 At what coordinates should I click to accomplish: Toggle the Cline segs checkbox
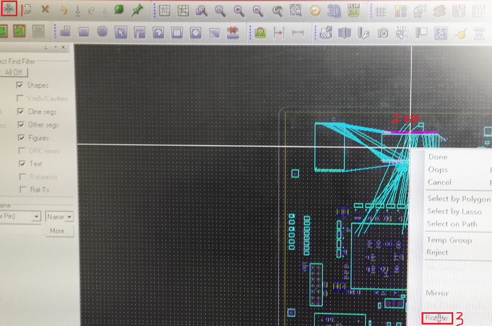point(20,112)
